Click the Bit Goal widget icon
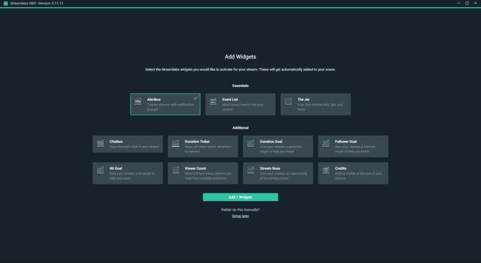Screen dimensions: 481x263 101,170
